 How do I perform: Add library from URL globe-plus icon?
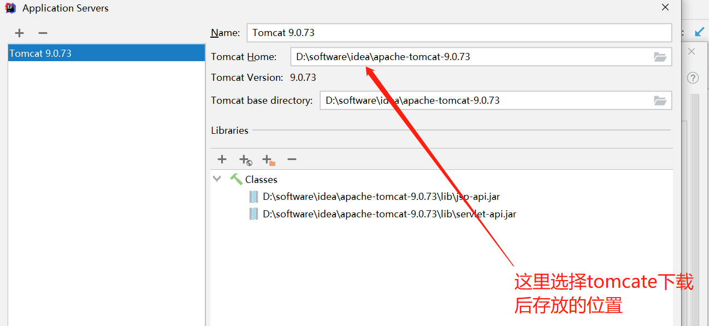point(245,159)
